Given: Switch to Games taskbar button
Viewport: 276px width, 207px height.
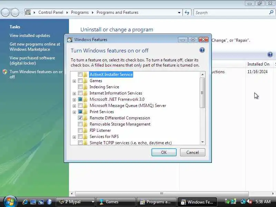Looking at the screenshot, I should [x=116, y=202].
